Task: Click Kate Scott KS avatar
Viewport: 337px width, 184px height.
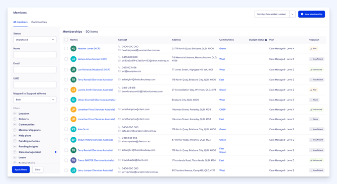Action: (73, 129)
